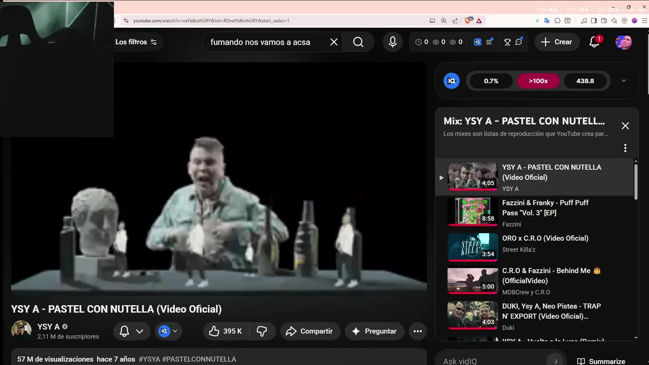Image resolution: width=649 pixels, height=365 pixels.
Task: Click the translate extension icon in the toolbar
Action: 547,21
